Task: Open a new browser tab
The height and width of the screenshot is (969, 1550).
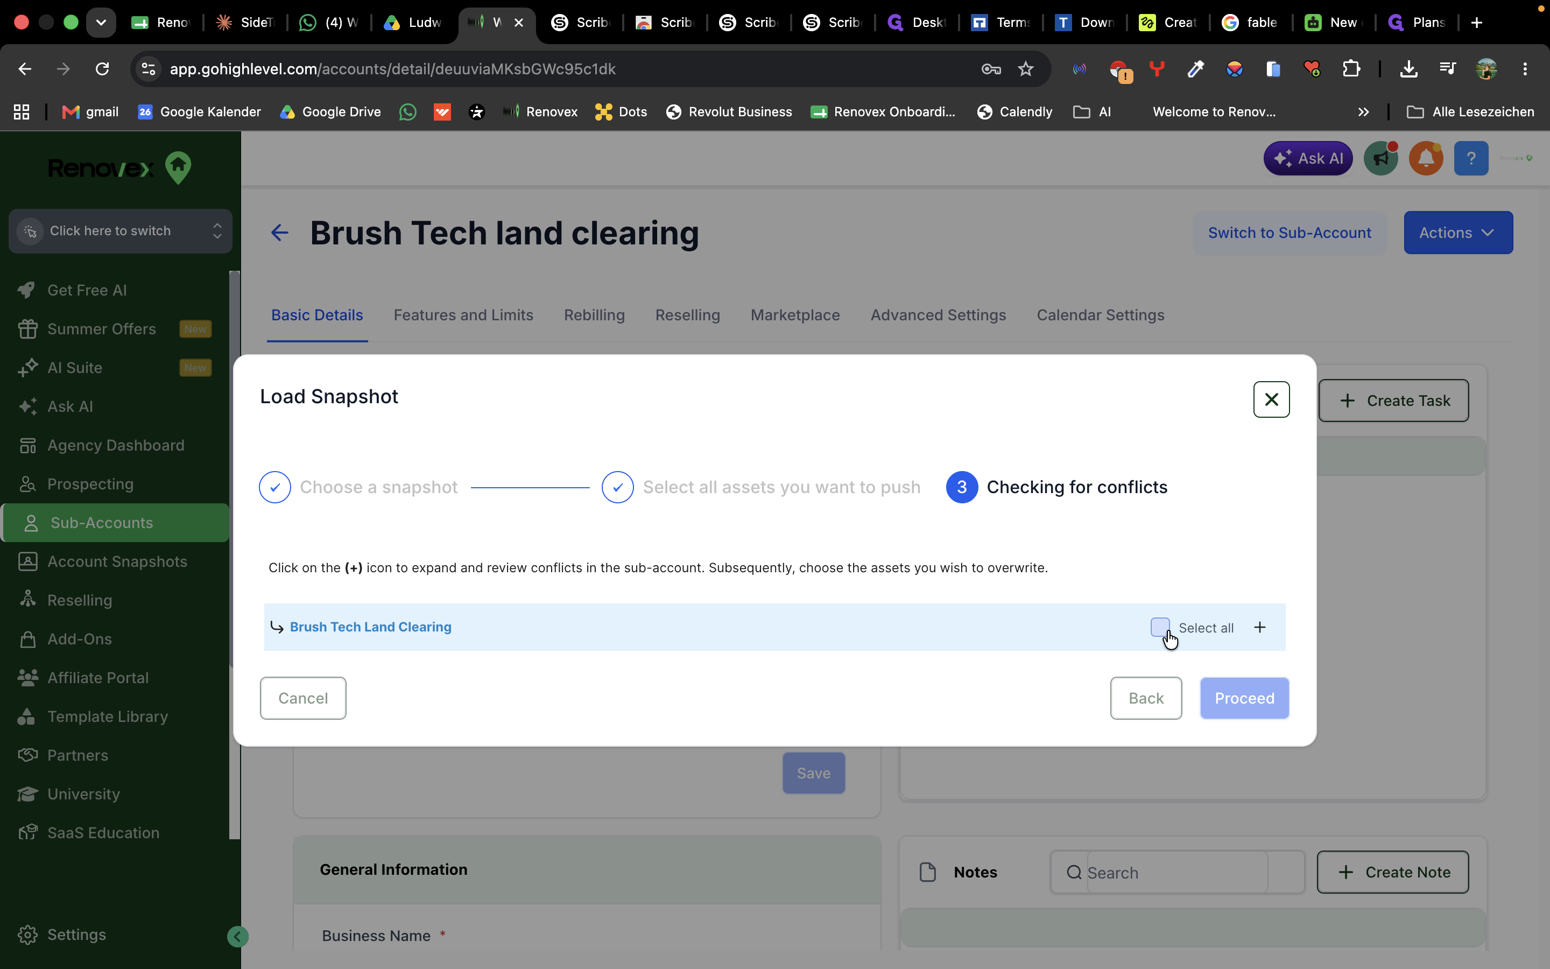Action: click(x=1476, y=23)
